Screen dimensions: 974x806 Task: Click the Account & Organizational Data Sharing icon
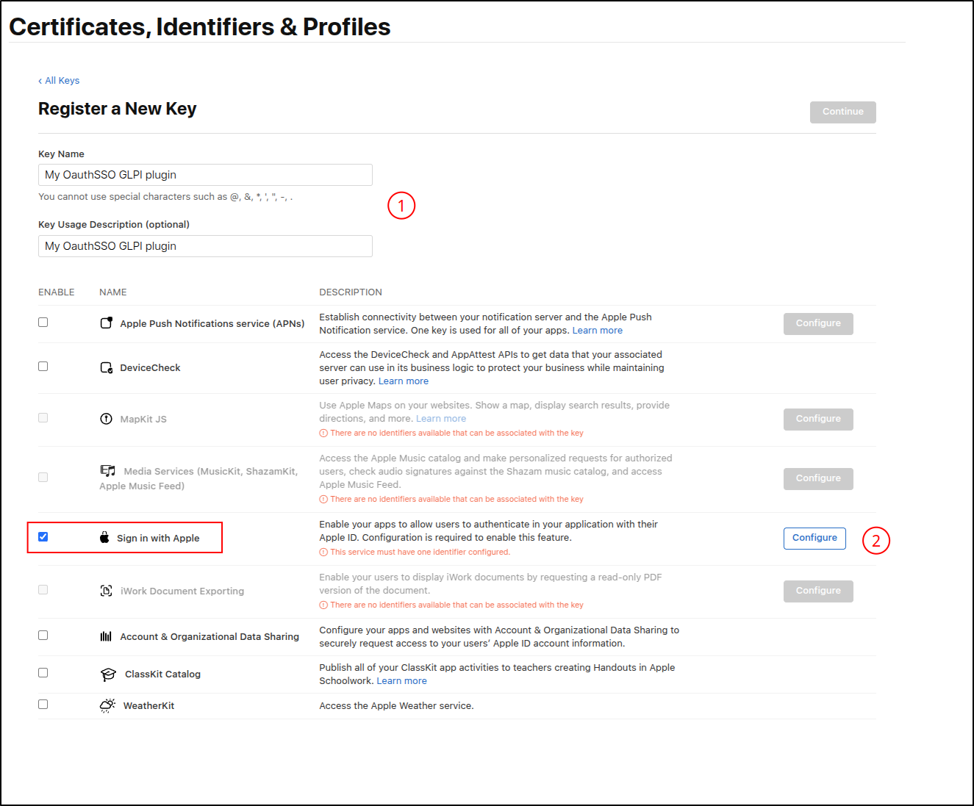pos(106,636)
